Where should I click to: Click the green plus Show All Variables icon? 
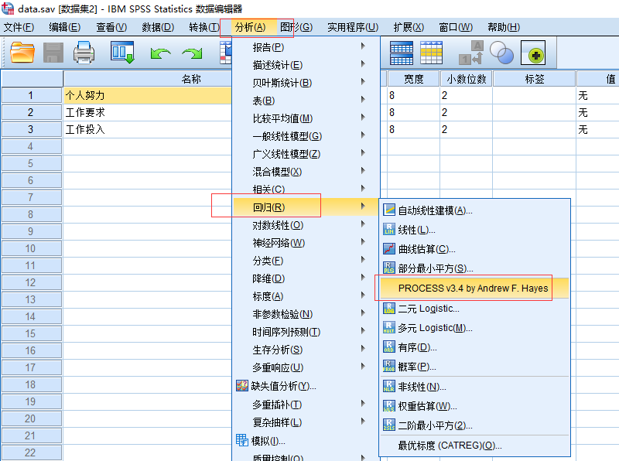pyautogui.click(x=533, y=53)
